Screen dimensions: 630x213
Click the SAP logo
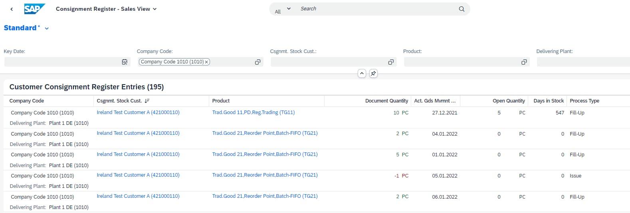tap(34, 9)
